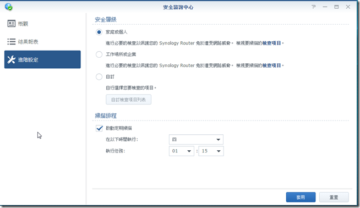Click the Security Advisor globe shield icon
360x208 pixels.
pyautogui.click(x=9, y=7)
